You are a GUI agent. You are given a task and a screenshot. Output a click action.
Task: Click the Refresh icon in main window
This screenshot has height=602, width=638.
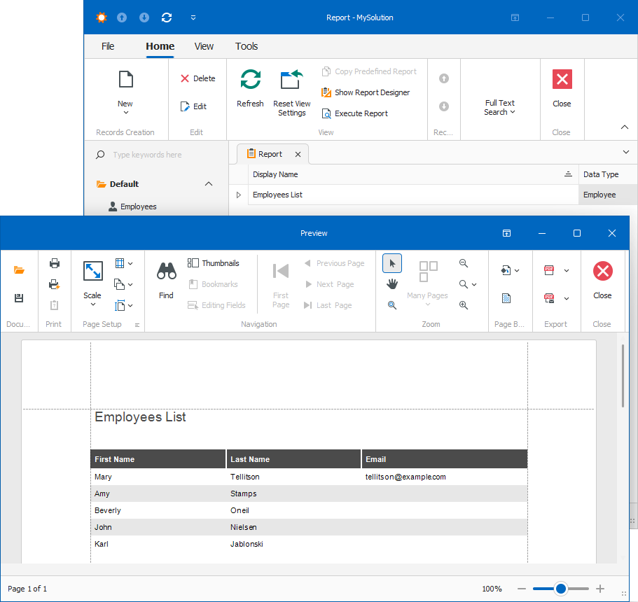[x=250, y=79]
